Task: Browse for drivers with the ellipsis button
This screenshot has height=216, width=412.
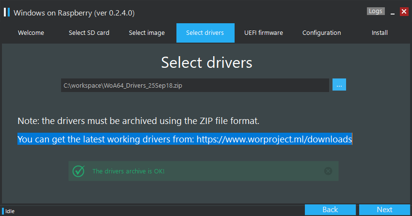Action: coord(339,85)
